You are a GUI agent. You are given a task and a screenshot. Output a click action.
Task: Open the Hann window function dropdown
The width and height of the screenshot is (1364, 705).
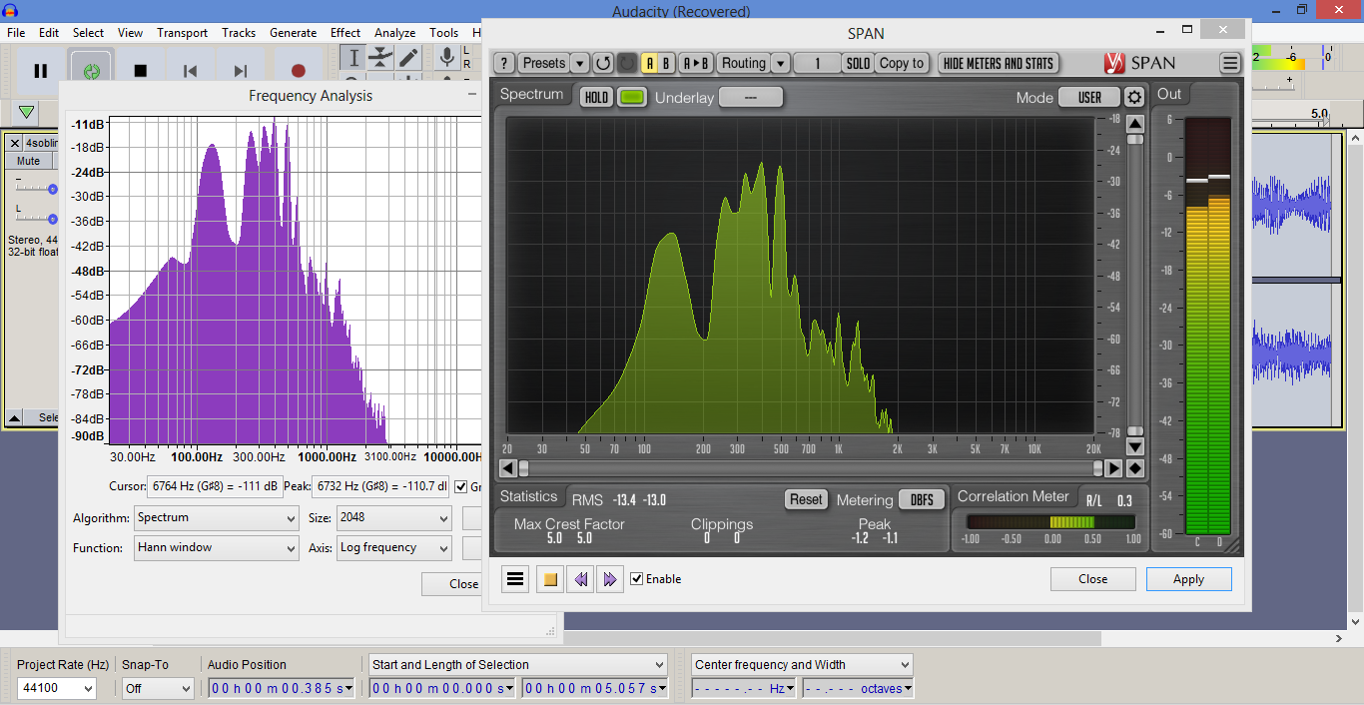pyautogui.click(x=216, y=548)
